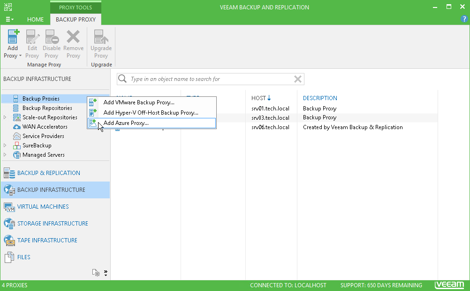
Task: Click the Storage Infrastructure icon
Action: [x=9, y=224]
